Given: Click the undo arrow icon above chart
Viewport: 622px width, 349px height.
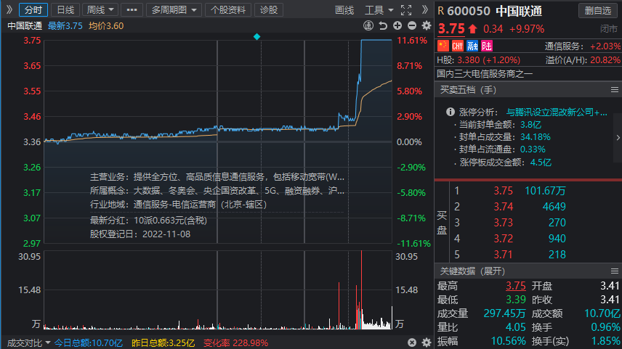Looking at the screenshot, I should click(x=383, y=25).
